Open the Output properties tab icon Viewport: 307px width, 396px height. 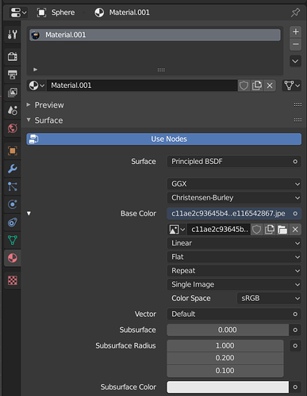[13, 74]
